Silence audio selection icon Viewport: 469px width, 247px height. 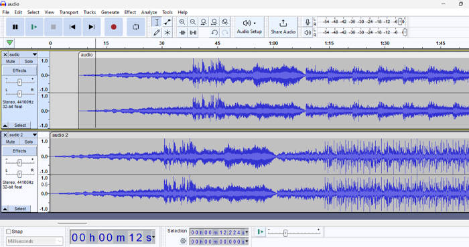tap(193, 32)
